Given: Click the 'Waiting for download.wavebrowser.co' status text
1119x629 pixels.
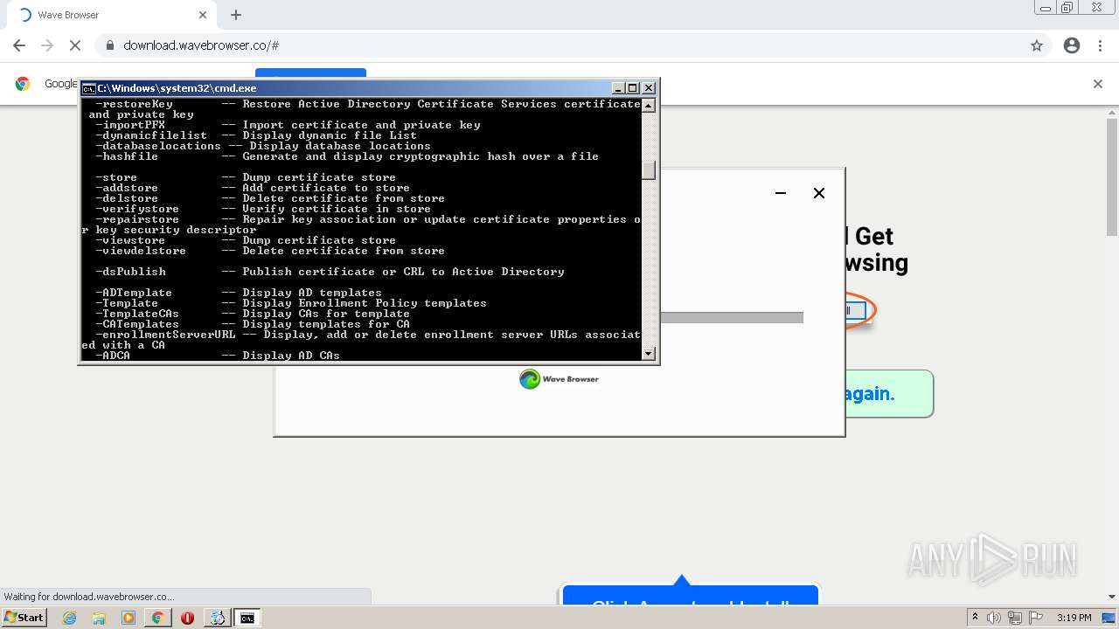Looking at the screenshot, I should point(89,597).
